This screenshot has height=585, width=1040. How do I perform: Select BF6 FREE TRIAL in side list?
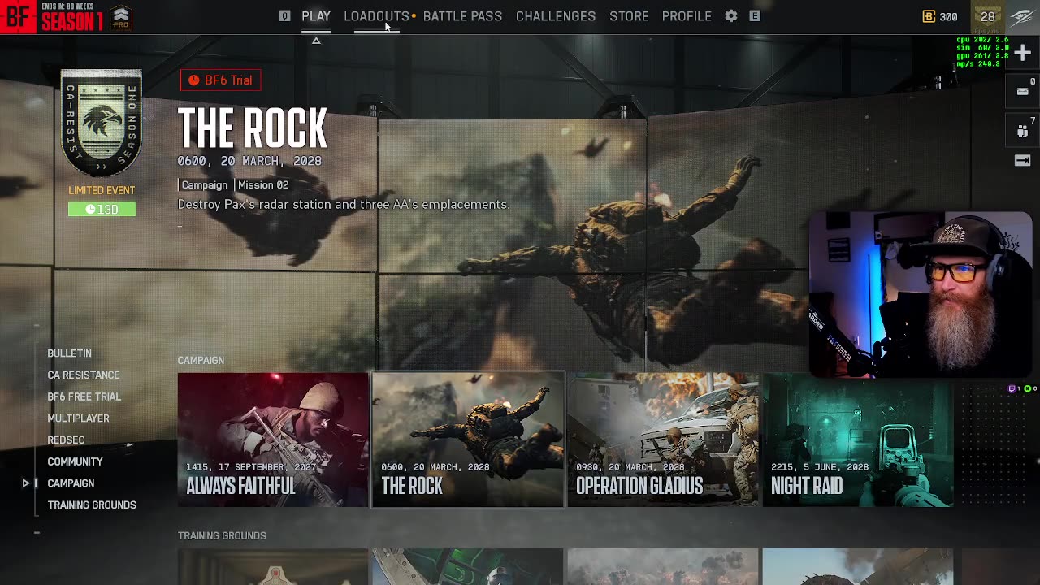click(x=84, y=396)
